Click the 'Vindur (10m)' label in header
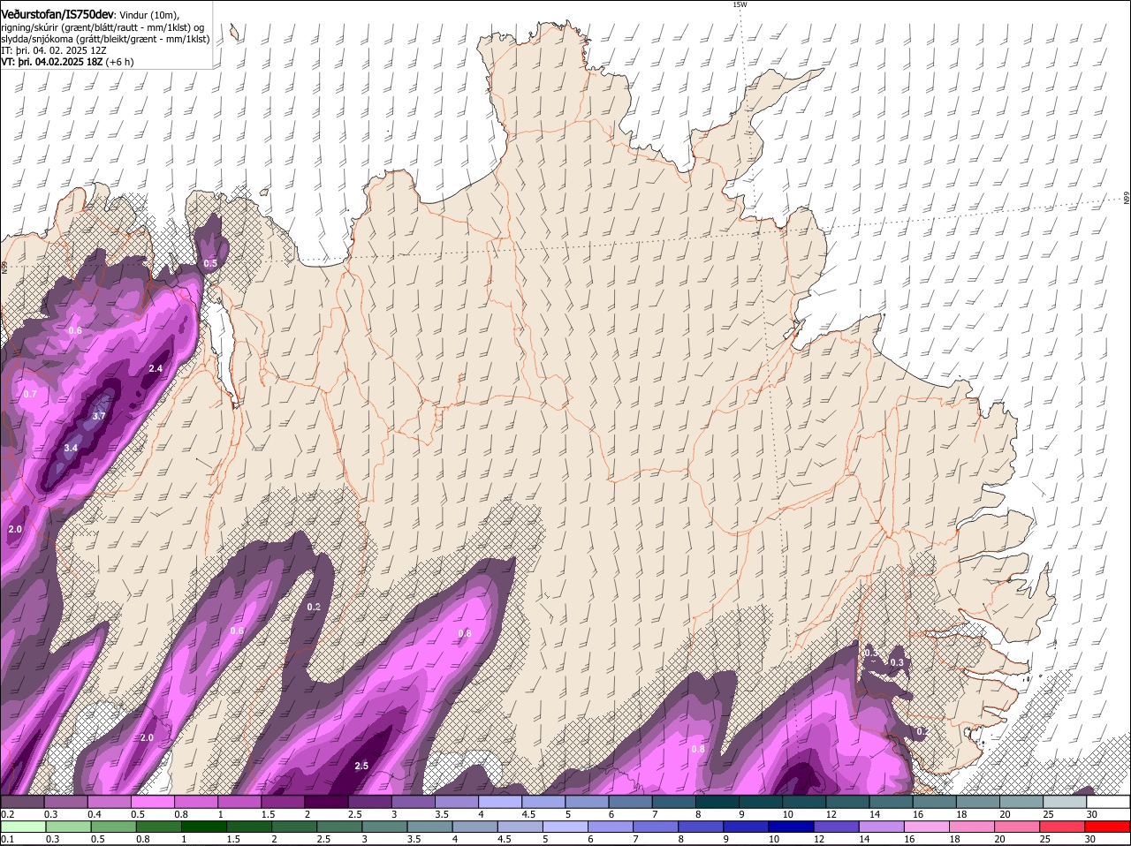Screen dimensions: 1131x846 point(149,13)
